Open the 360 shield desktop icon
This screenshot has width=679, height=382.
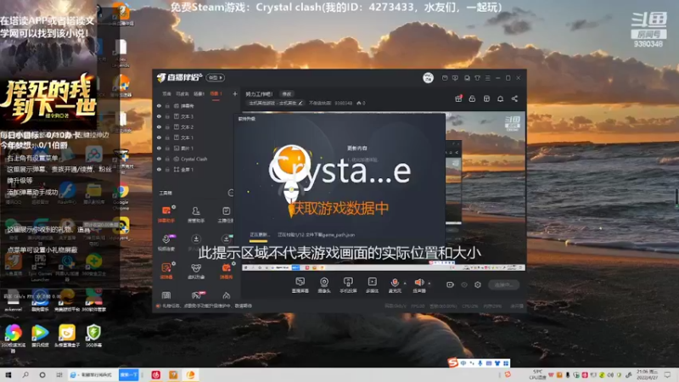[x=93, y=335]
